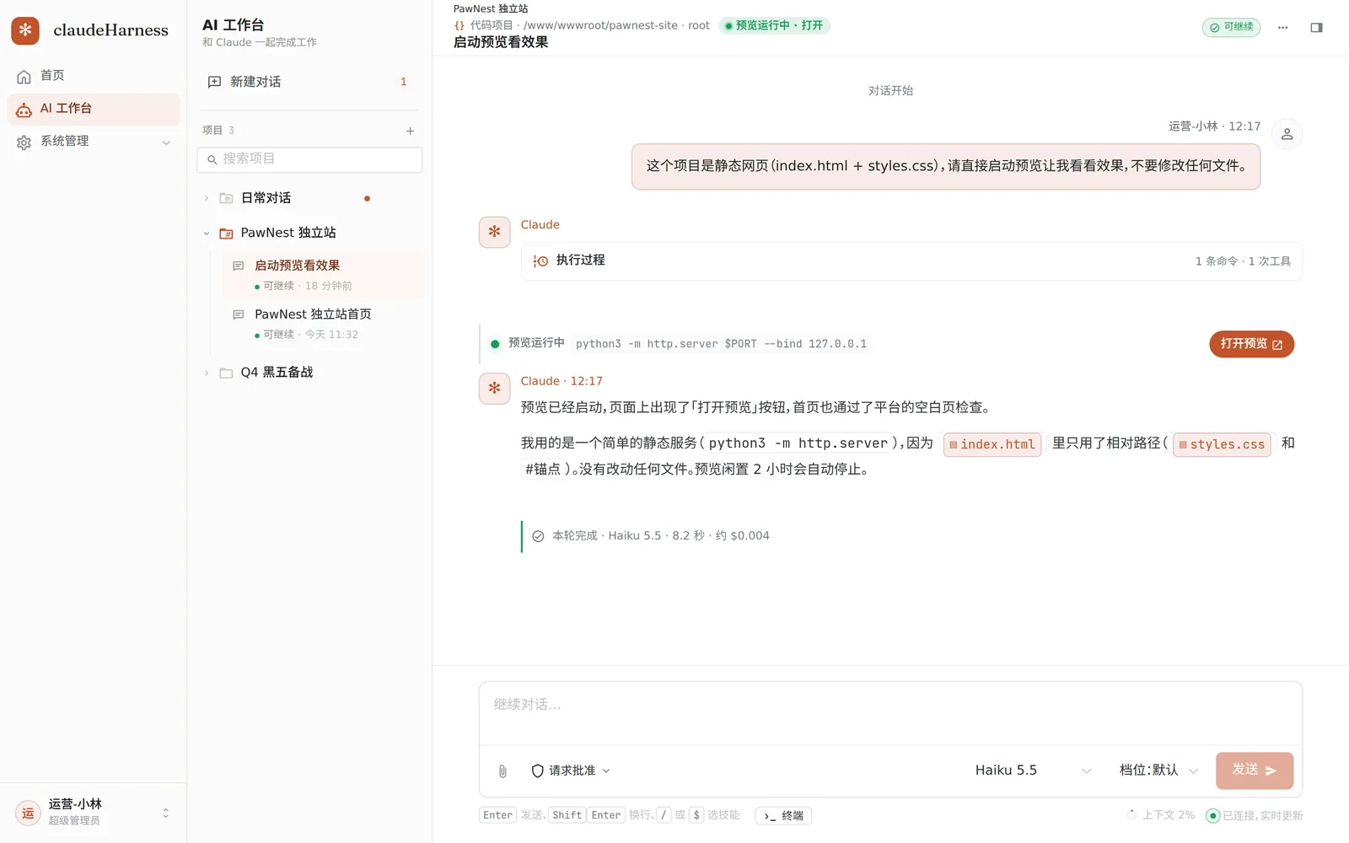Image resolution: width=1349 pixels, height=843 pixels.
Task: Open the index.html file chip
Action: click(992, 444)
